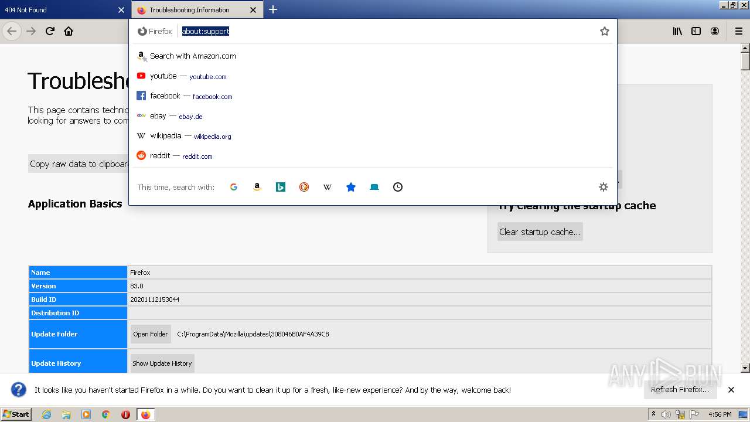Open a new tab with plus button

273,9
